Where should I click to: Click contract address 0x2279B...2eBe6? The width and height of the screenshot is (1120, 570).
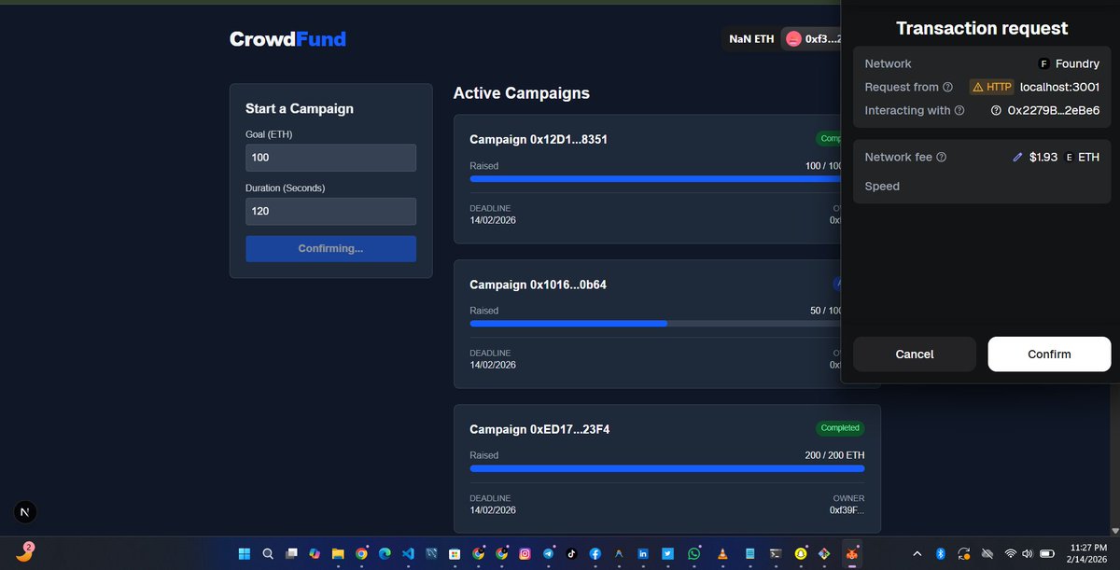tap(1054, 110)
